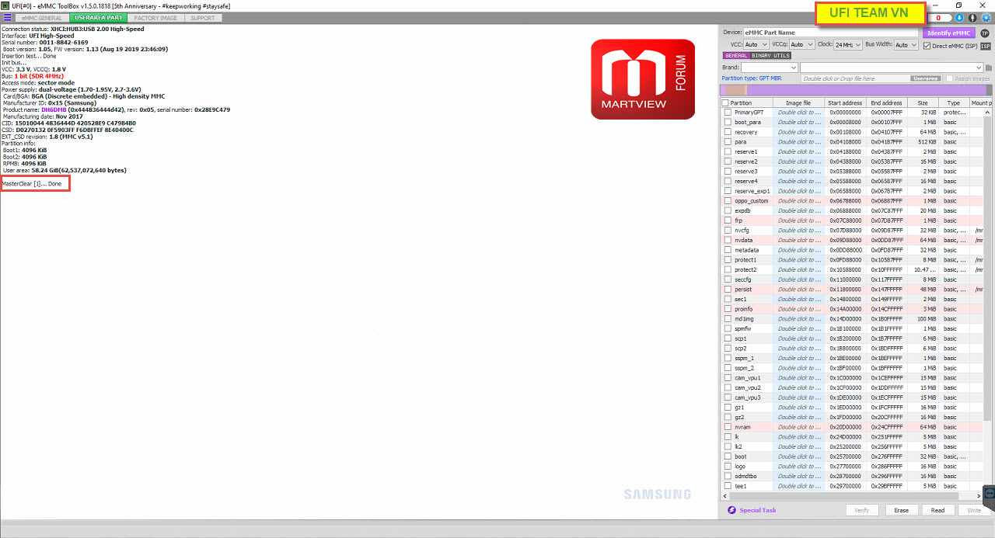Select the GENERAL sub-tab

pos(735,56)
